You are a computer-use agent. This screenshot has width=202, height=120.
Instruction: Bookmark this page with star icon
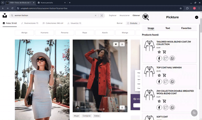pyautogui.click(x=181, y=8)
